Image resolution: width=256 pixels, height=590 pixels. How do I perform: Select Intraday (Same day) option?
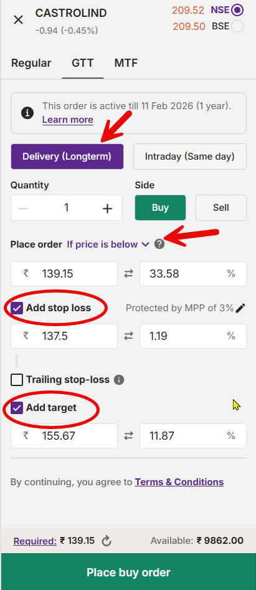[x=190, y=157]
